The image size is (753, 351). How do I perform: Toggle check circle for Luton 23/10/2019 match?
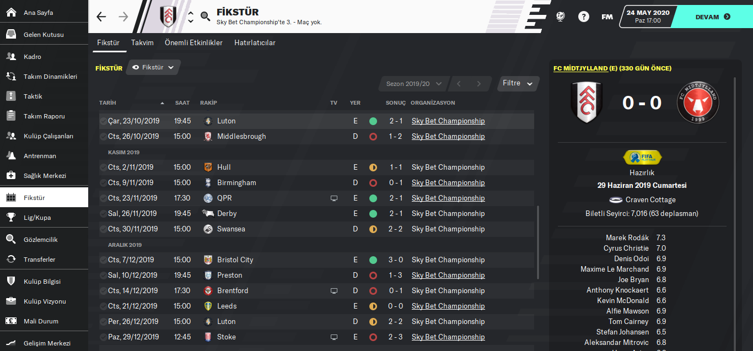(103, 121)
